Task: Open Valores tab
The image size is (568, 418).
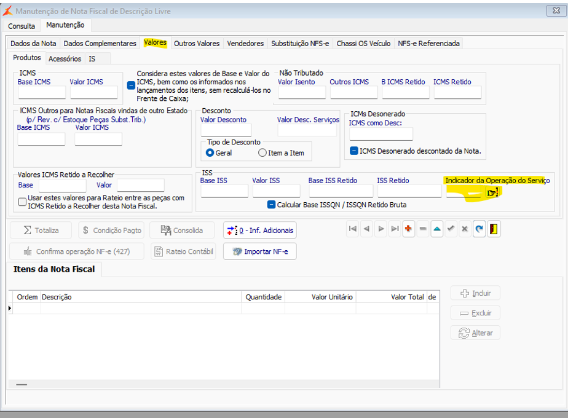Action: tap(155, 42)
